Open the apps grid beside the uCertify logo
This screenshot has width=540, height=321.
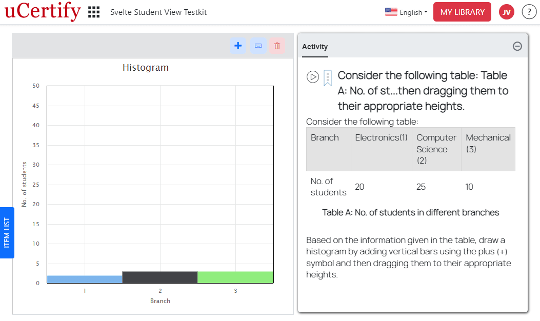(93, 11)
